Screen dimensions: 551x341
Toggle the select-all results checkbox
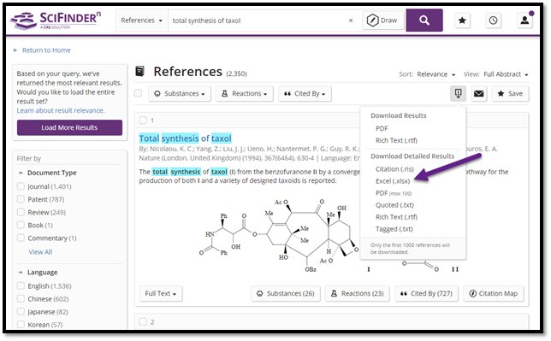[139, 93]
